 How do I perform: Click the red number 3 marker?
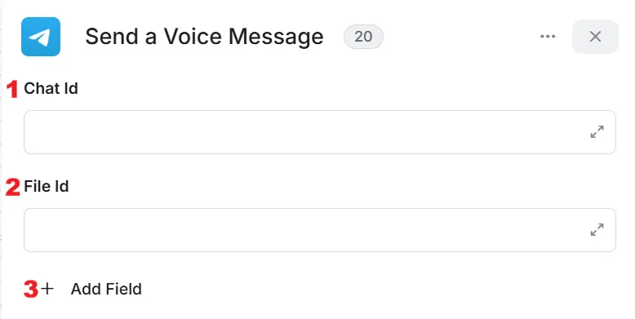(31, 289)
